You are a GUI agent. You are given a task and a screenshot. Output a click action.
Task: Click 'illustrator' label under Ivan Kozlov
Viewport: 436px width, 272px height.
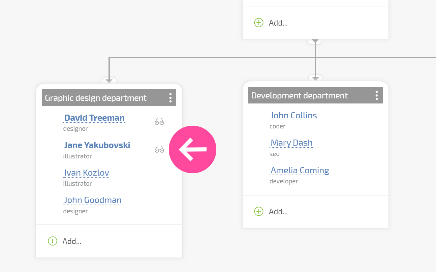(77, 183)
